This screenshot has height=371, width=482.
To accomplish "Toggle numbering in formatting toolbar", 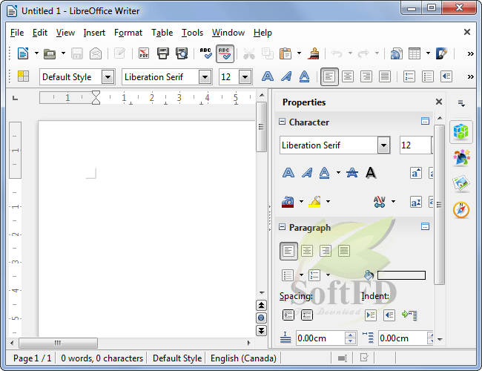I will point(409,76).
